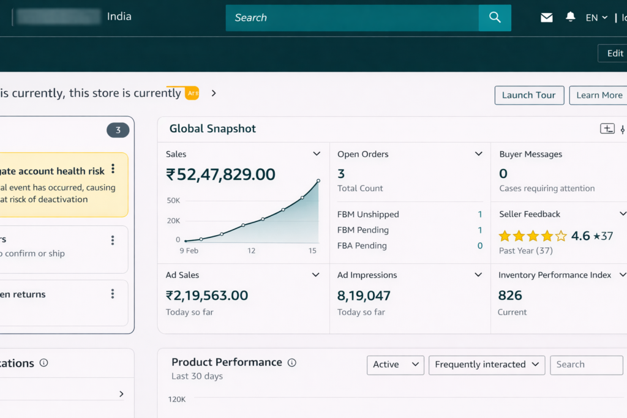
Task: Click the Edit button
Action: pyautogui.click(x=614, y=53)
